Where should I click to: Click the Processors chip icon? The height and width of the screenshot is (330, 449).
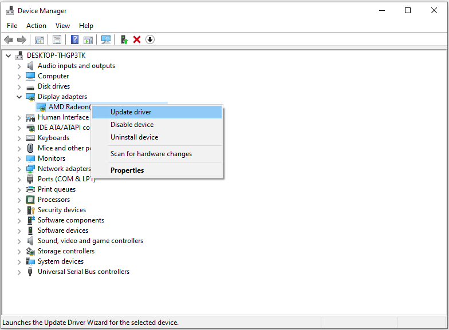point(30,200)
